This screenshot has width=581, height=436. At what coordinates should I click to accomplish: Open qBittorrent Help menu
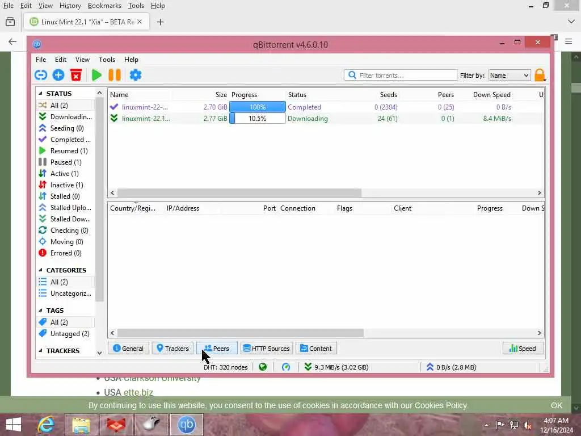click(131, 59)
